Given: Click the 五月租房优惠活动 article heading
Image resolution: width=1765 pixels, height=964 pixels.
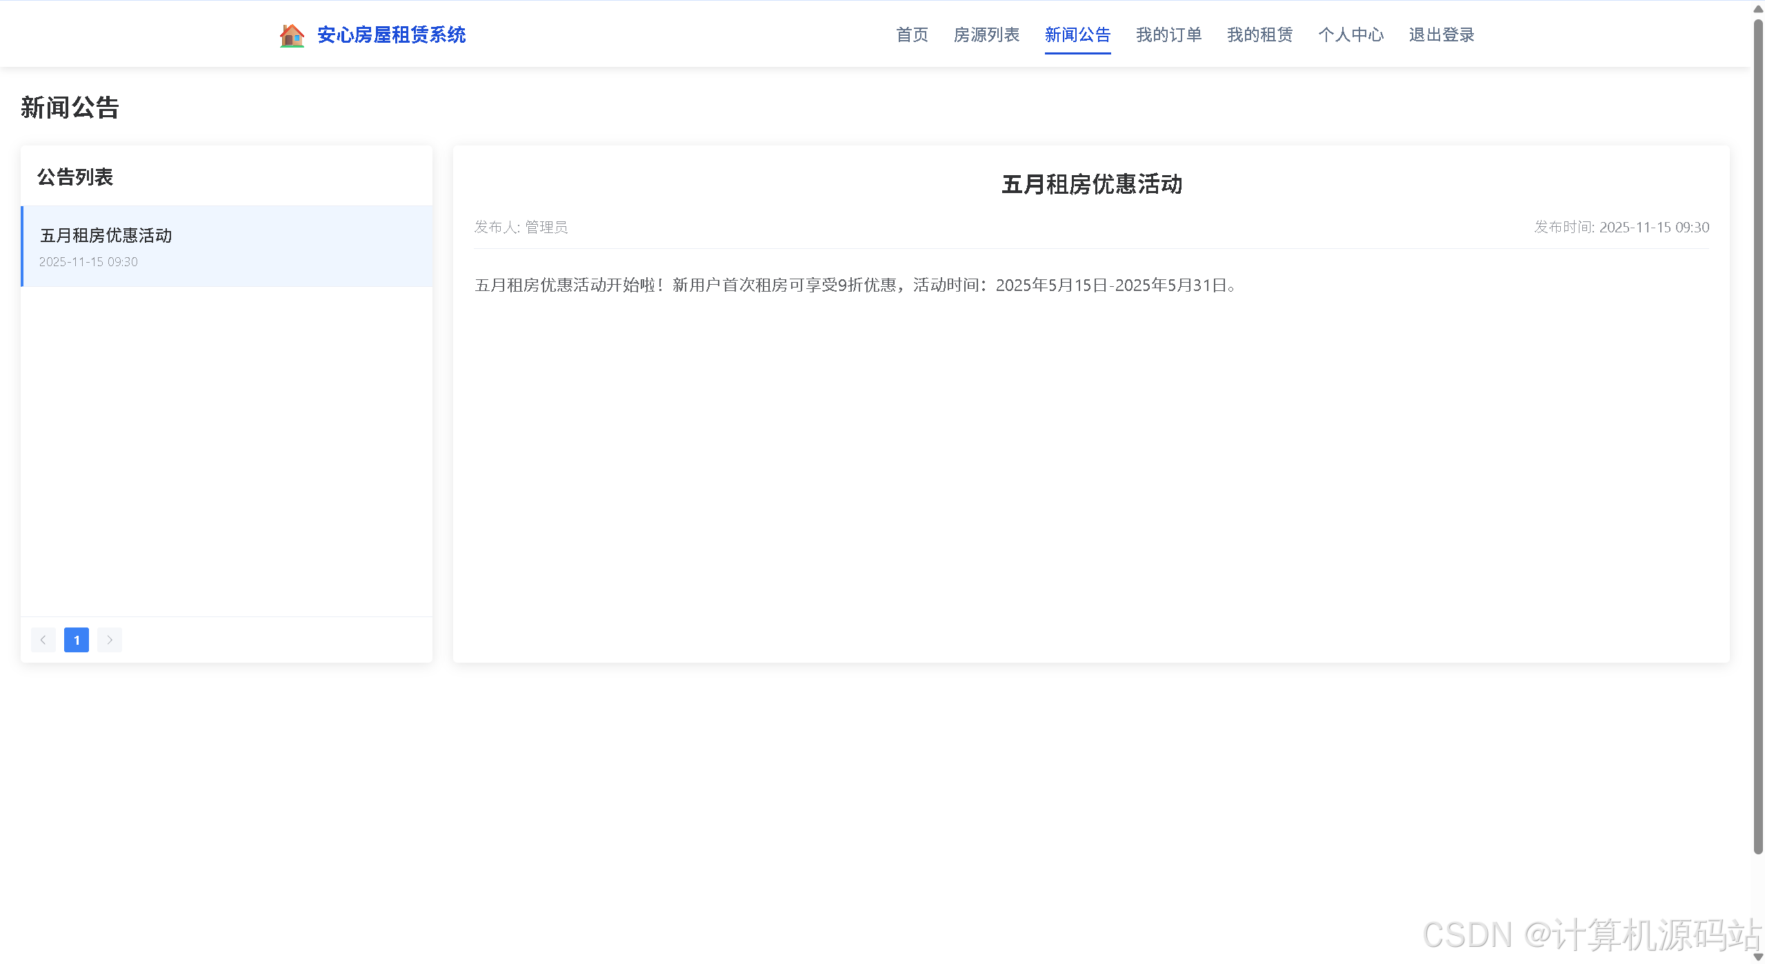Looking at the screenshot, I should click(x=1091, y=185).
